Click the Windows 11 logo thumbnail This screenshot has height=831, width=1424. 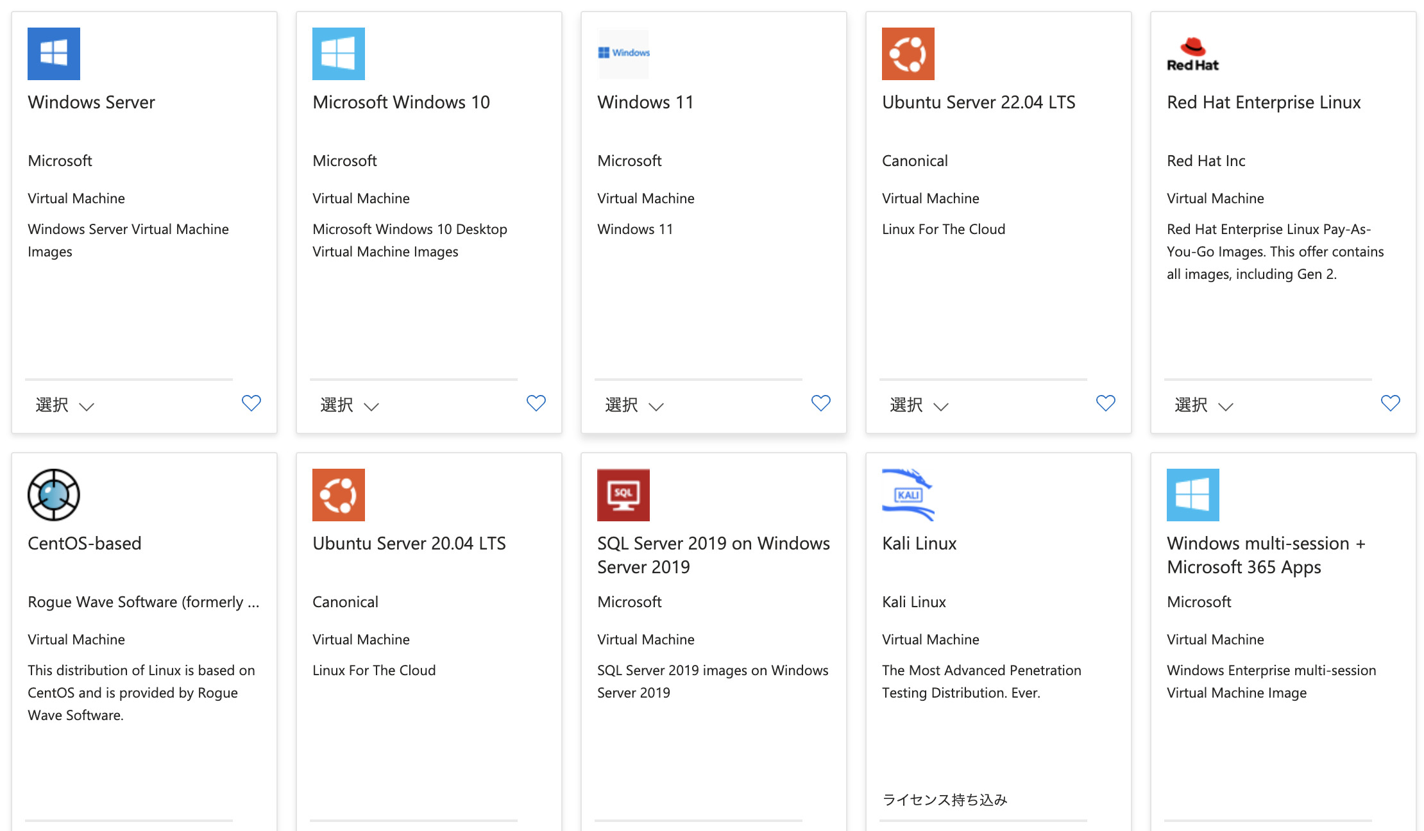pos(623,54)
